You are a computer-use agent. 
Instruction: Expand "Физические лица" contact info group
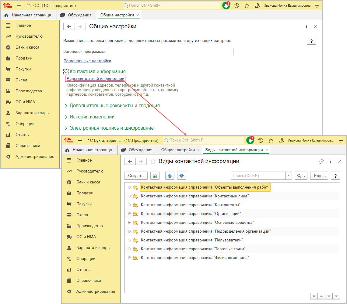point(129,258)
